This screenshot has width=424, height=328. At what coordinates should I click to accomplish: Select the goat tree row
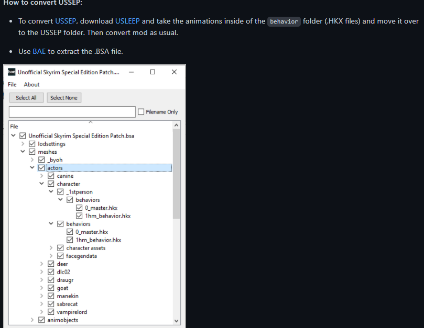62,288
